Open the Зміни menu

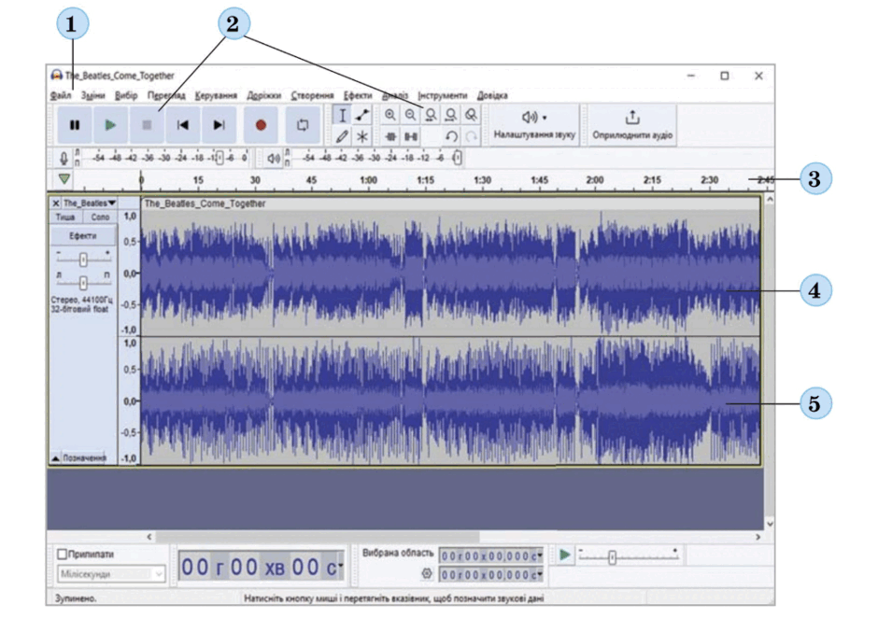92,96
